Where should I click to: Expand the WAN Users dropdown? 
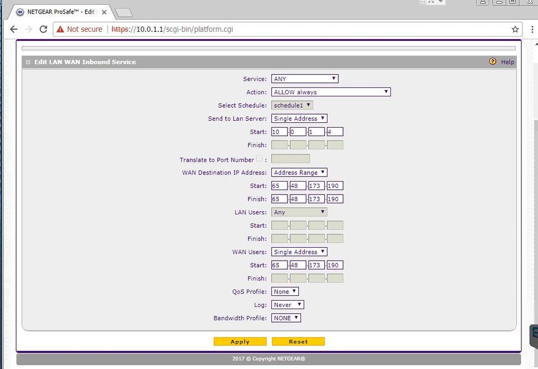pyautogui.click(x=299, y=252)
